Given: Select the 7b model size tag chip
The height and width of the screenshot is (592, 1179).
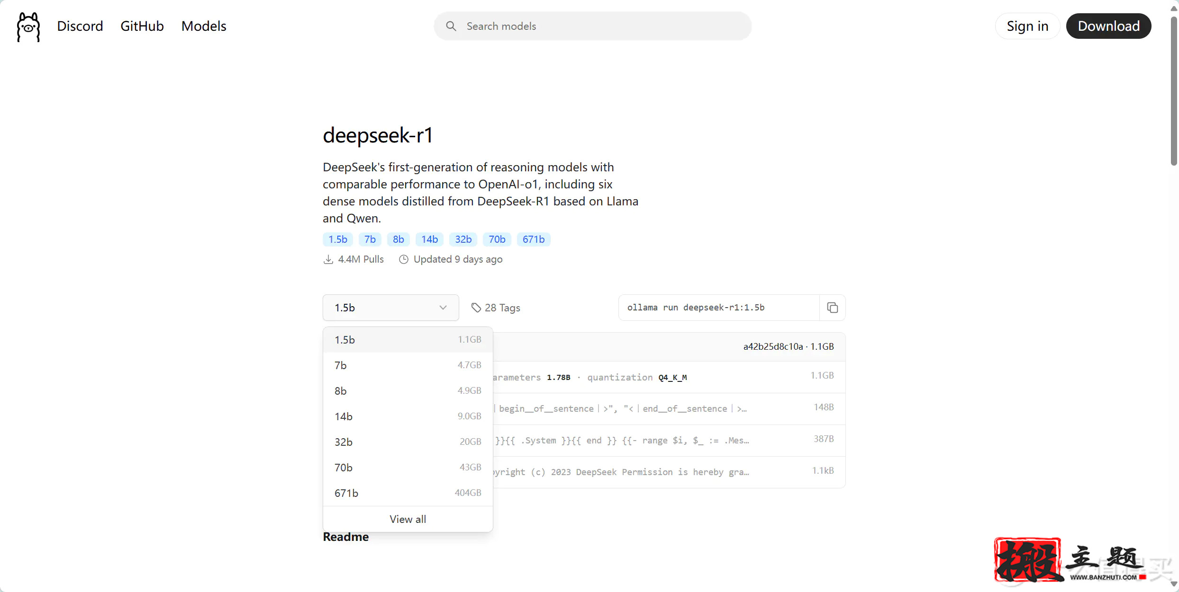Looking at the screenshot, I should (x=370, y=239).
